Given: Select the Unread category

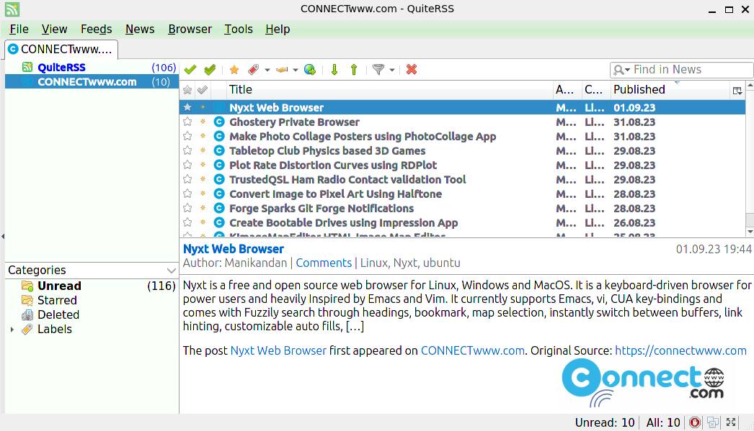Looking at the screenshot, I should click(92, 286).
